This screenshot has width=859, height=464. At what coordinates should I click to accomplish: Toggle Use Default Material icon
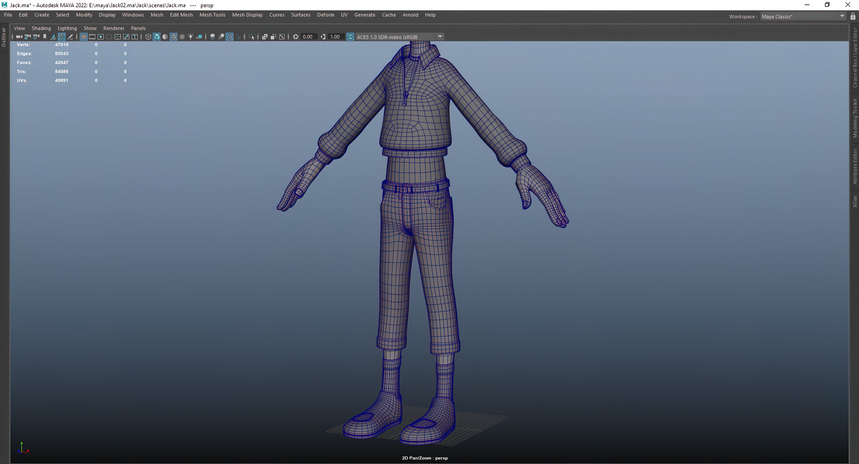click(165, 37)
